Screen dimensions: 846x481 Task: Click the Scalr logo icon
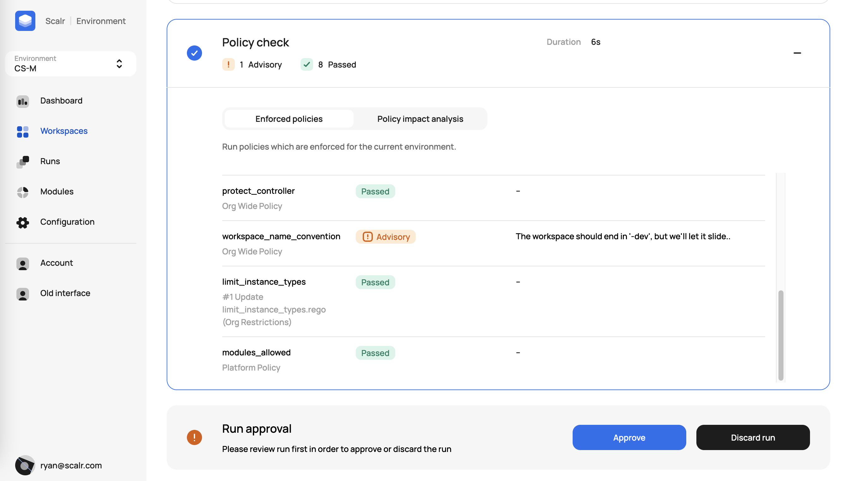click(25, 21)
